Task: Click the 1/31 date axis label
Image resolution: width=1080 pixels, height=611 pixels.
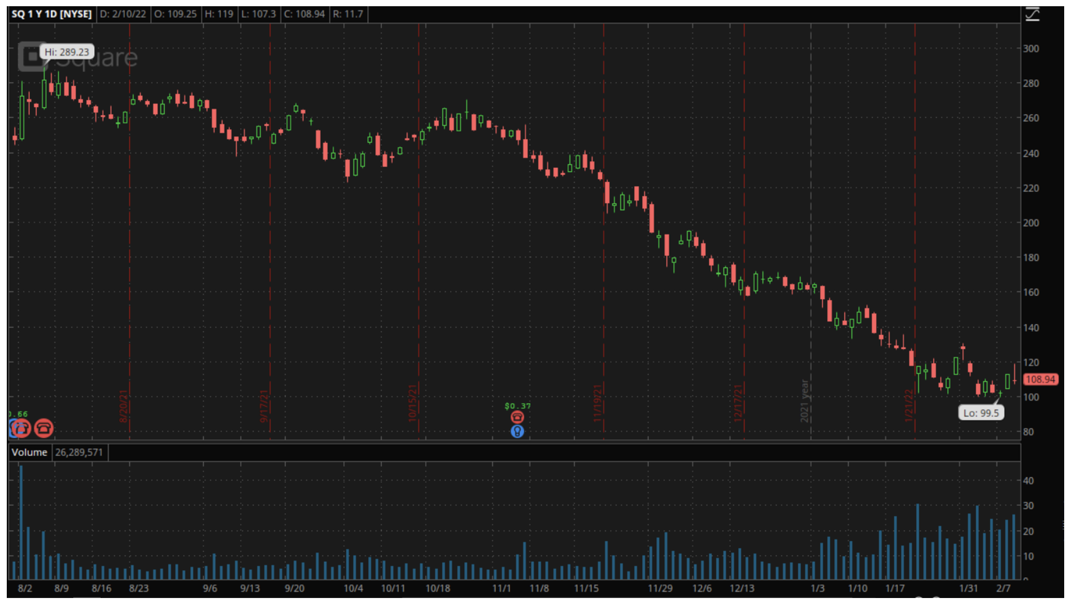Action: coord(969,588)
